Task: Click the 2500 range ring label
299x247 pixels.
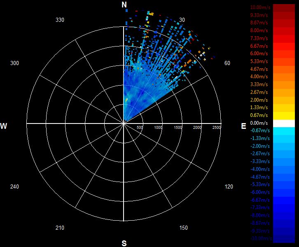Action: (x=217, y=127)
